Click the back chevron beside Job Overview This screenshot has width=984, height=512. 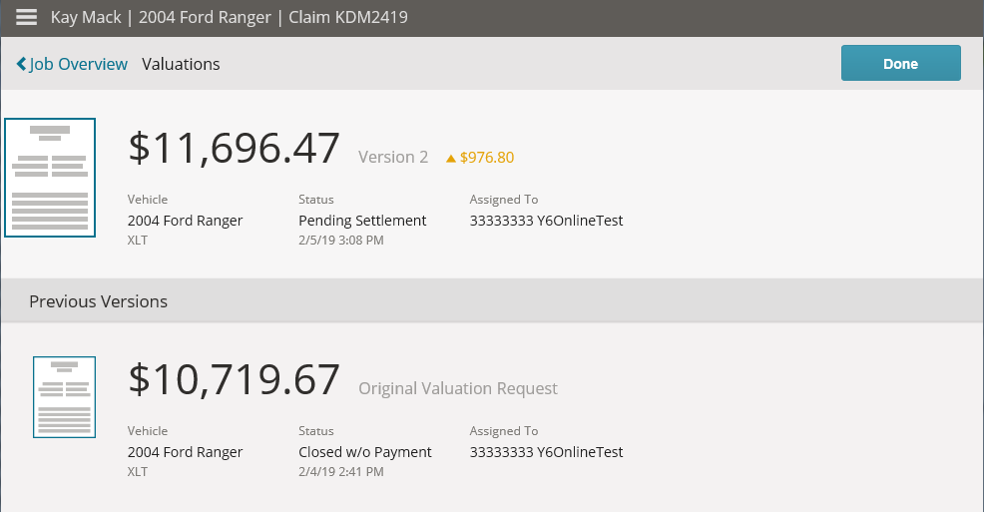tap(21, 64)
